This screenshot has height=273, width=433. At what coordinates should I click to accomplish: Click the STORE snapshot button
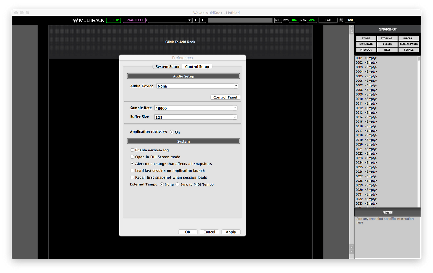point(366,39)
